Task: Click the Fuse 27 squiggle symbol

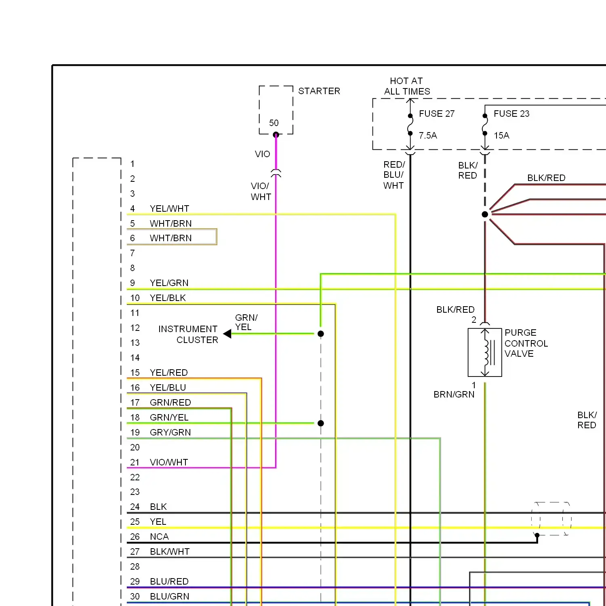Action: point(410,124)
